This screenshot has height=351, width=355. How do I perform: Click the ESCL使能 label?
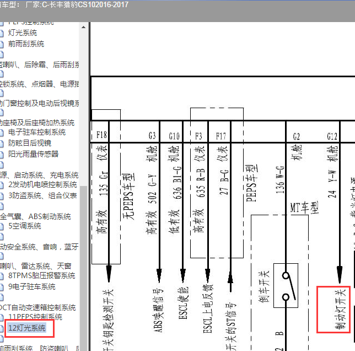[184, 303]
